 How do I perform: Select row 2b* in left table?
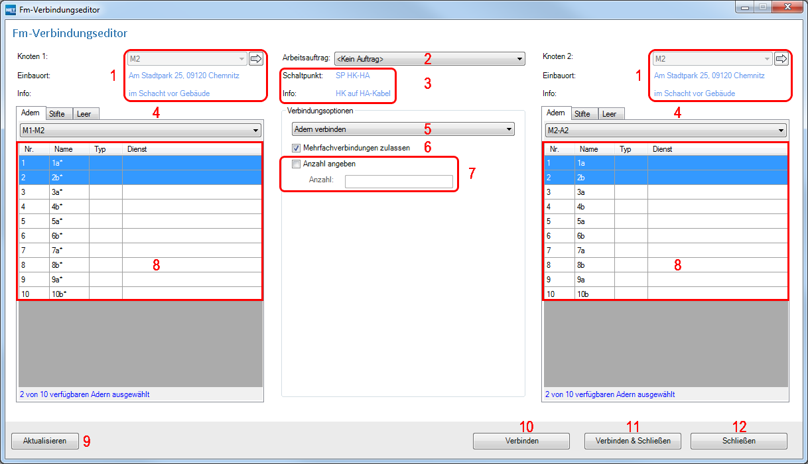[140, 177]
